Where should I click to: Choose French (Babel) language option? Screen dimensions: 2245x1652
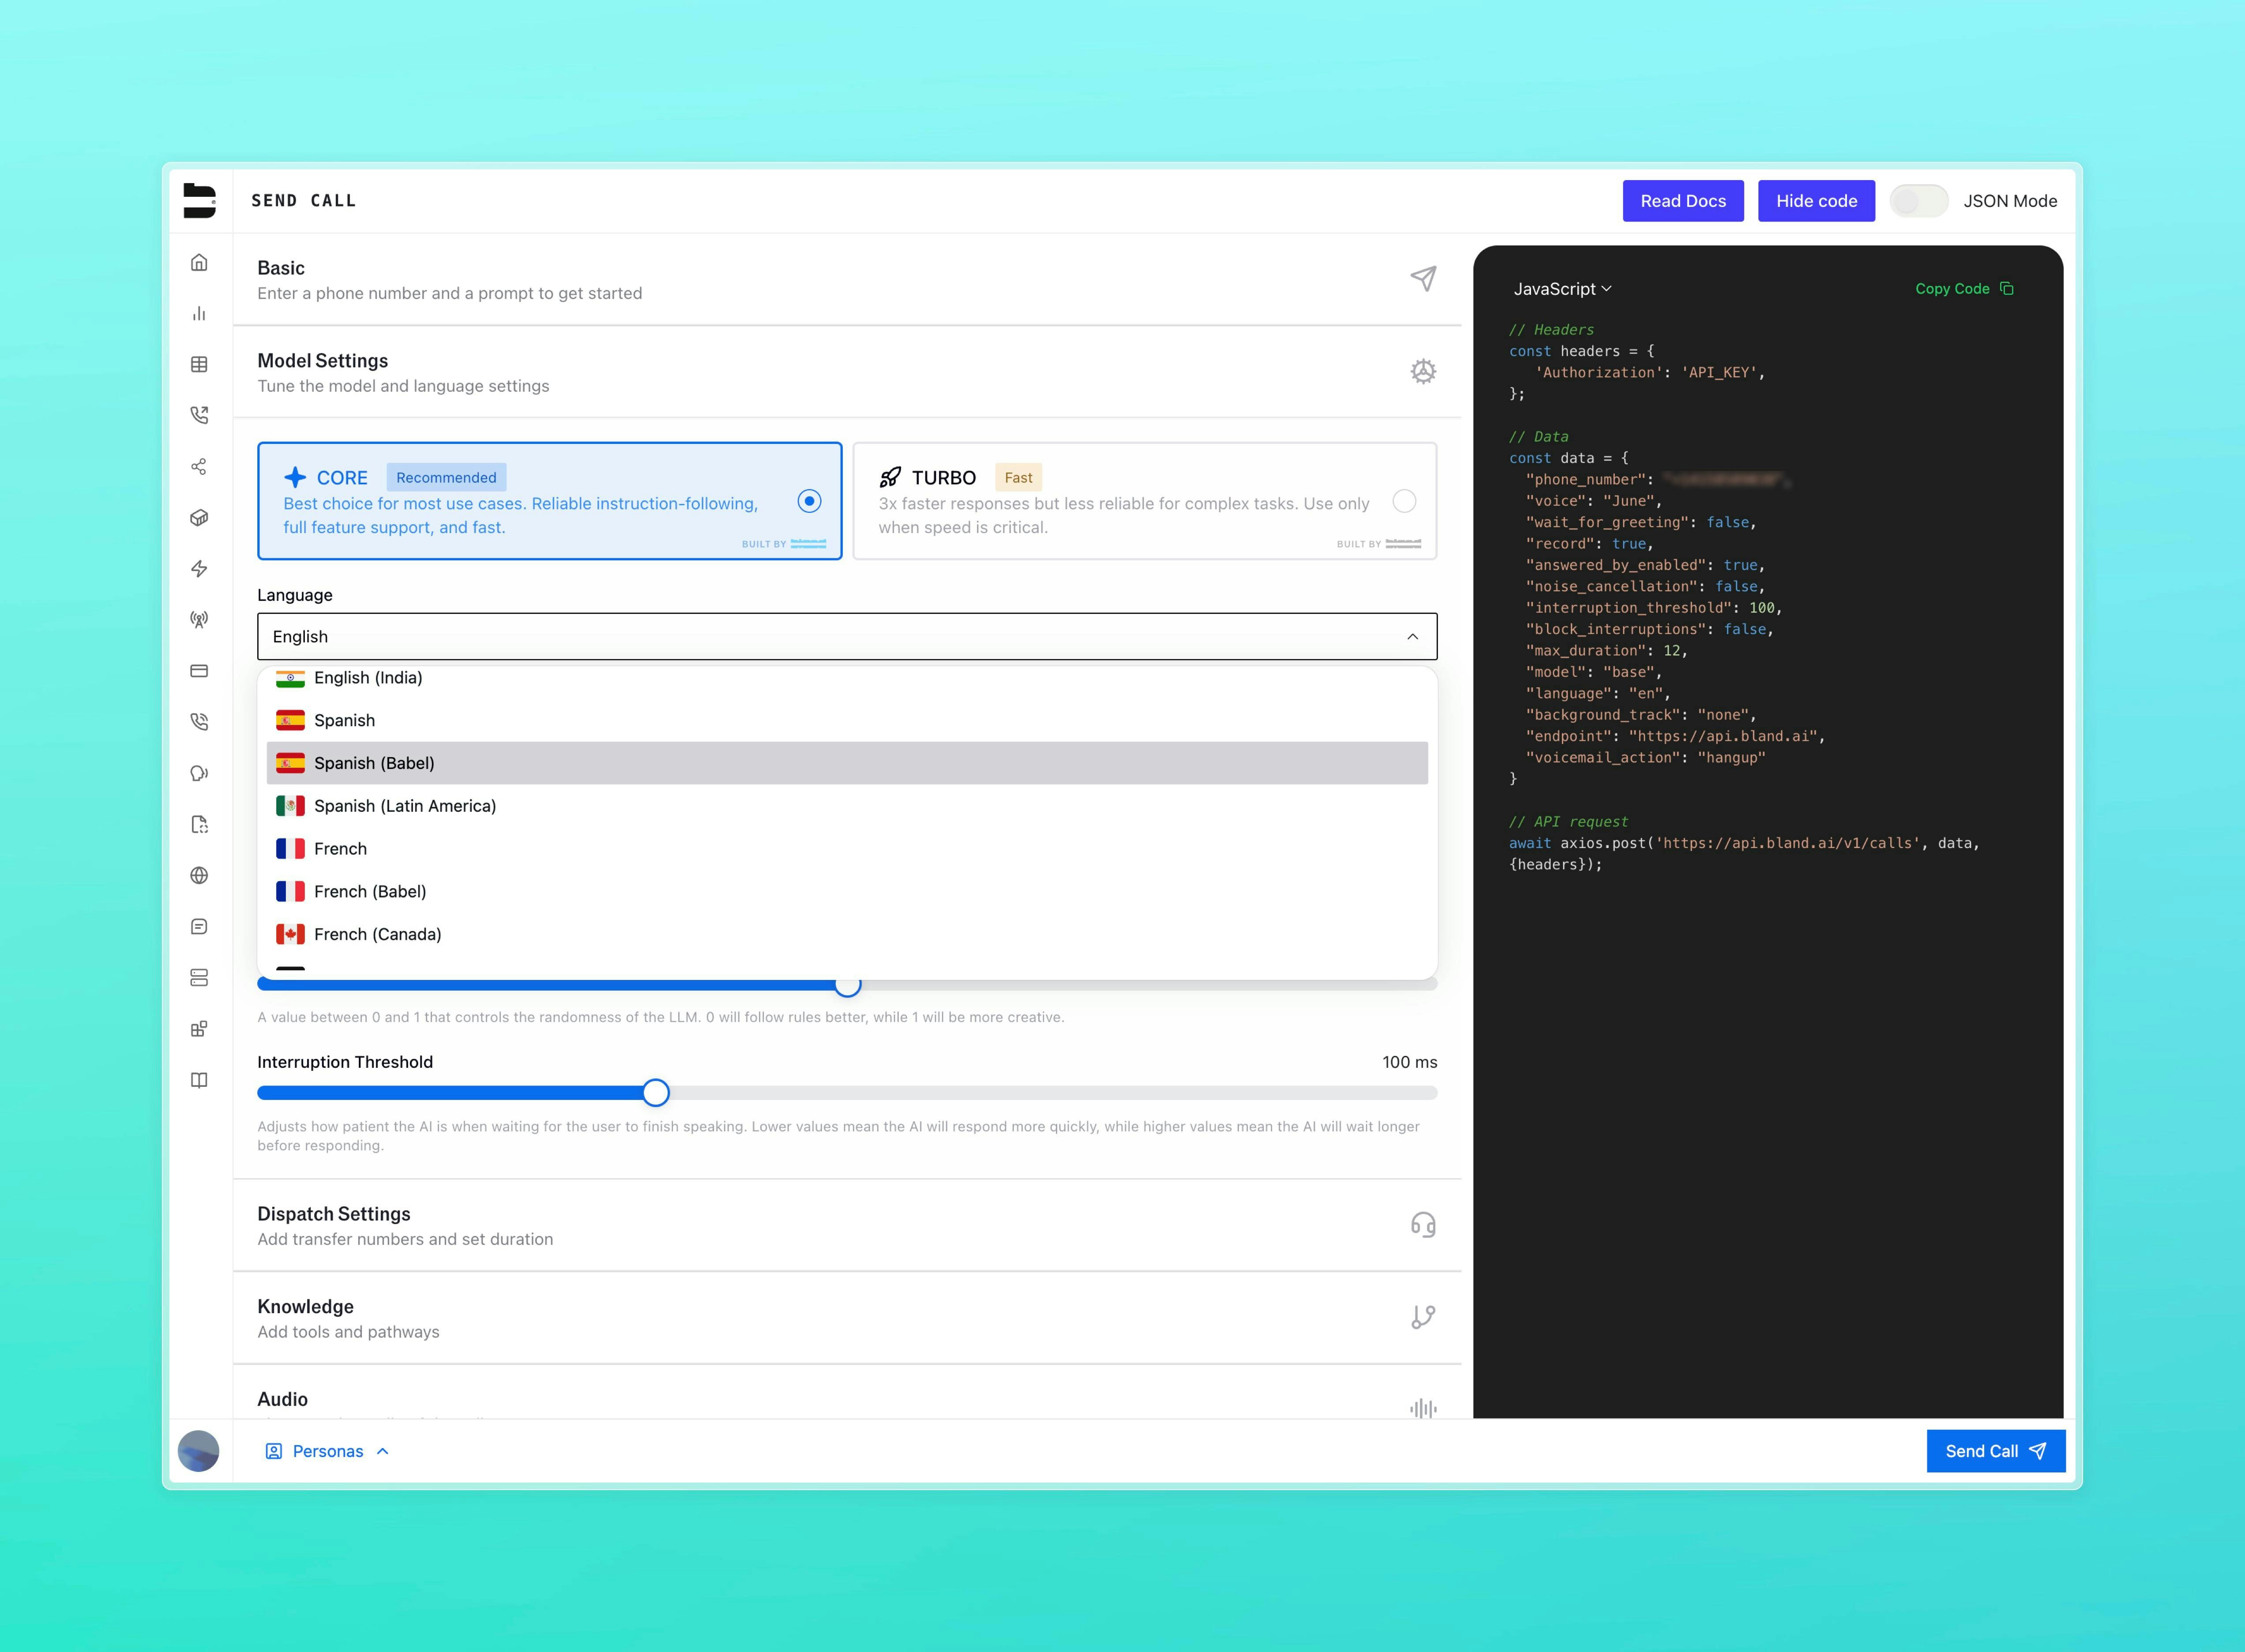(847, 891)
